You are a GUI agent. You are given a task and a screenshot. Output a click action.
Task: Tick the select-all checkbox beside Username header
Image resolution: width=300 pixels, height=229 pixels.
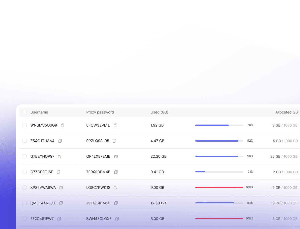point(25,112)
